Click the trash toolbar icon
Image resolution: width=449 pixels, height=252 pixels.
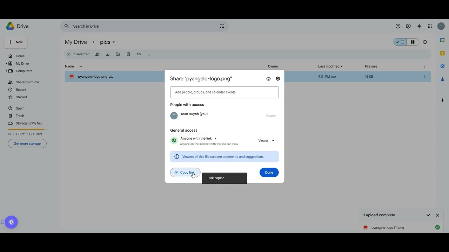(128, 54)
